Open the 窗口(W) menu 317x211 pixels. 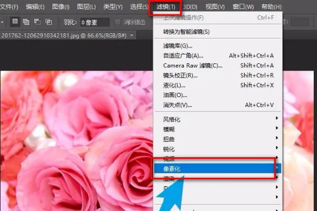[243, 7]
